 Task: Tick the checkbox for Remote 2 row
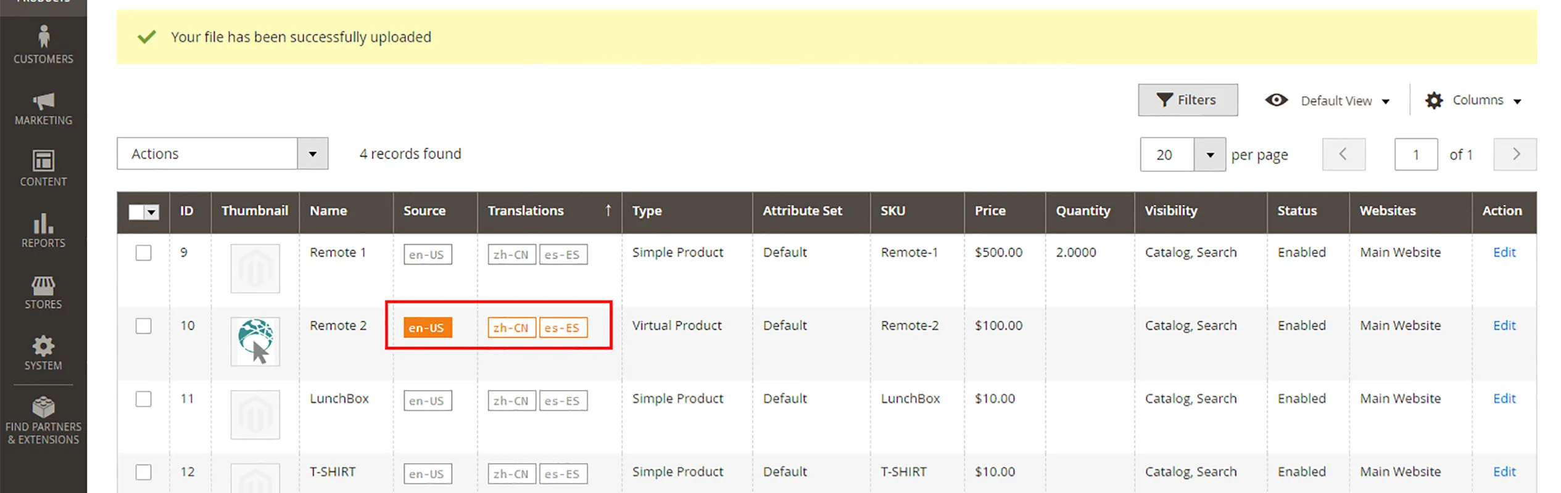coord(143,326)
